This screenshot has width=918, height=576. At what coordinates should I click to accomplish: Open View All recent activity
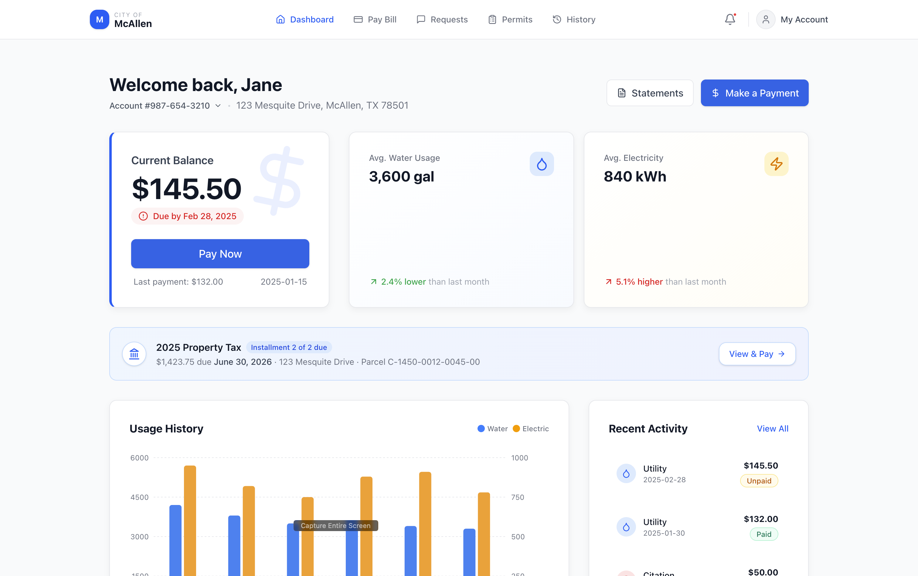(x=772, y=429)
